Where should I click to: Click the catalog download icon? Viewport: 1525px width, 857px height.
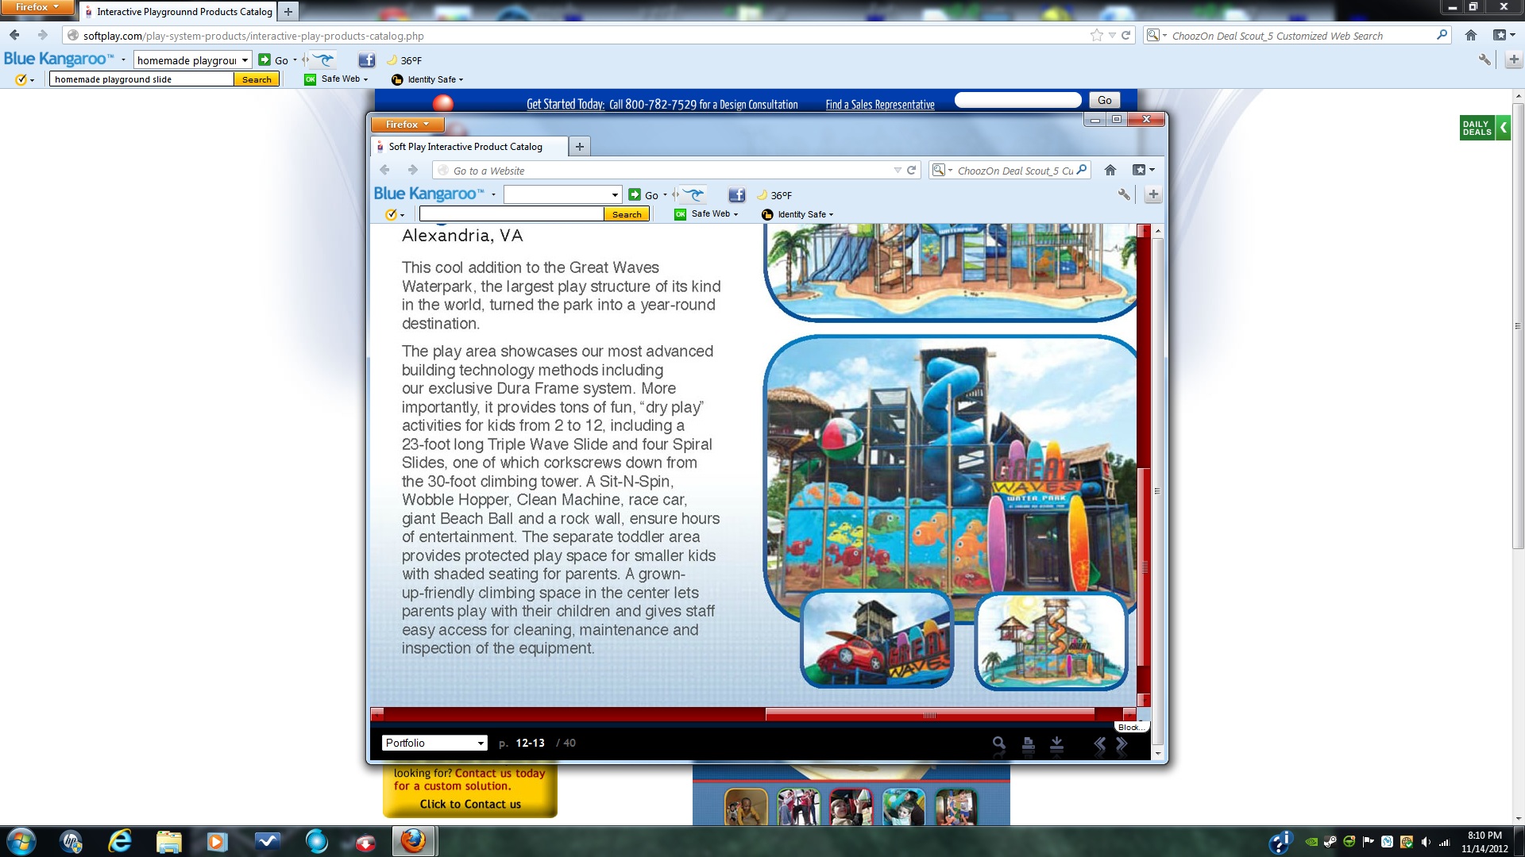pyautogui.click(x=1056, y=744)
